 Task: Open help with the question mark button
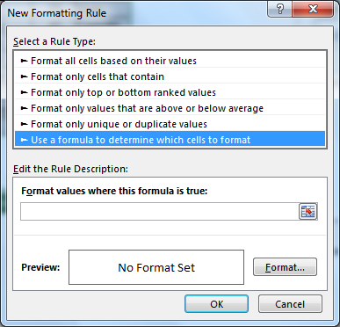coord(280,9)
